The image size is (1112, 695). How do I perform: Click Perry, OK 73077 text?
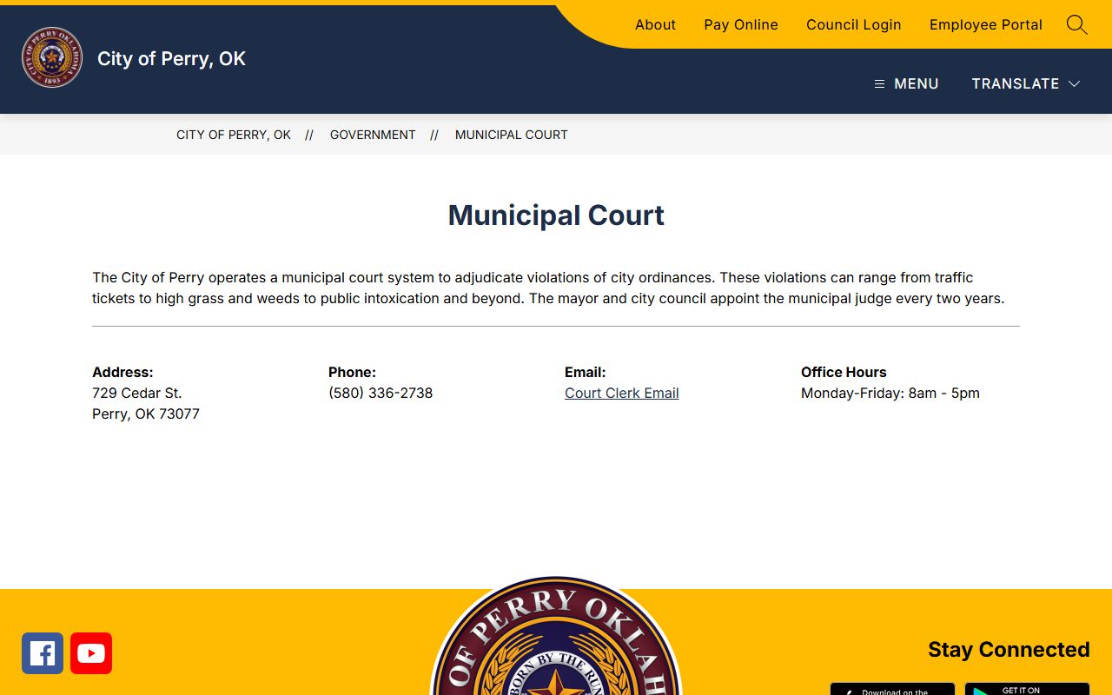tap(146, 414)
